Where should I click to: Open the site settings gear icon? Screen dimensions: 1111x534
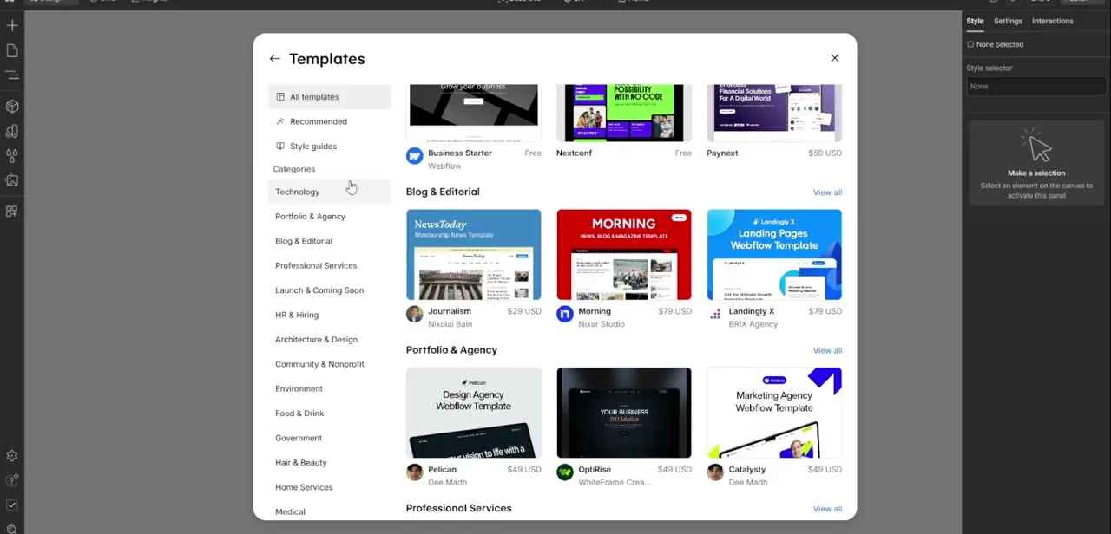(12, 456)
